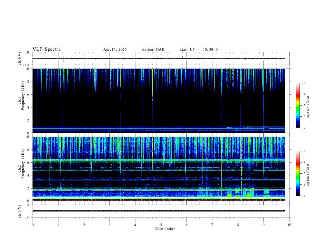Click time-axis tick label "4"
Image resolution: width=326 pixels, height=252 pixels.
(135, 225)
